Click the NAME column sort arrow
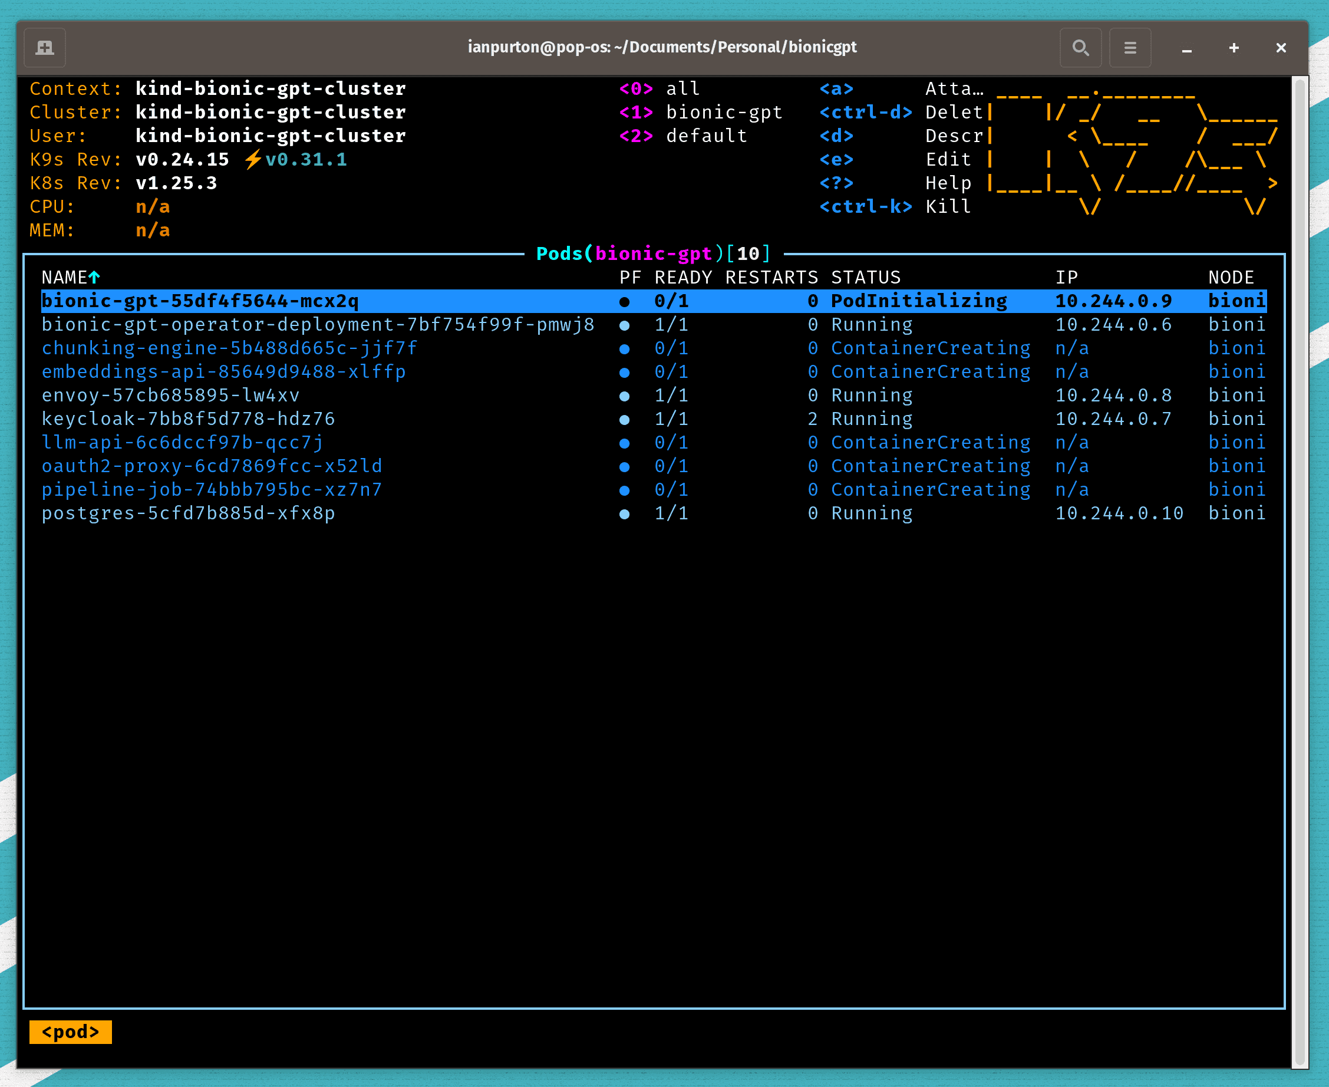This screenshot has width=1329, height=1087. (x=94, y=276)
